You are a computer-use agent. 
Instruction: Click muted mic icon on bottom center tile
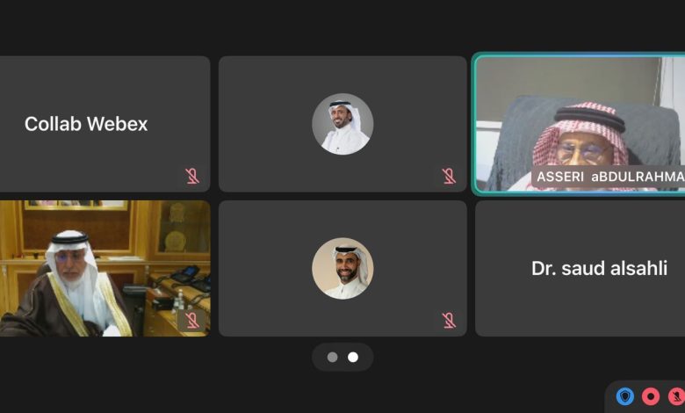(x=449, y=321)
